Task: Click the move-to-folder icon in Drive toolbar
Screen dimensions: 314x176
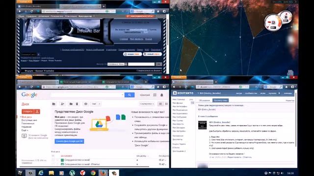Action: point(71,104)
